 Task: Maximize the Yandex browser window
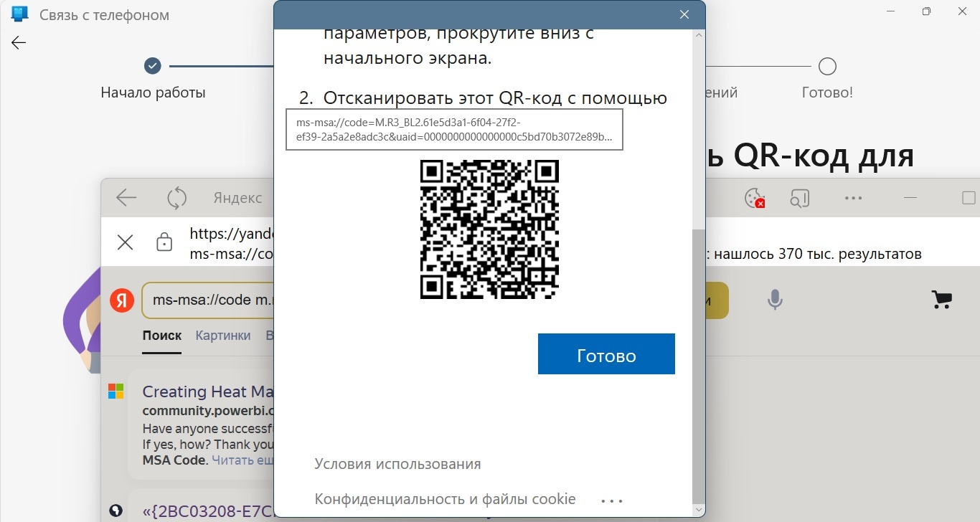[968, 198]
